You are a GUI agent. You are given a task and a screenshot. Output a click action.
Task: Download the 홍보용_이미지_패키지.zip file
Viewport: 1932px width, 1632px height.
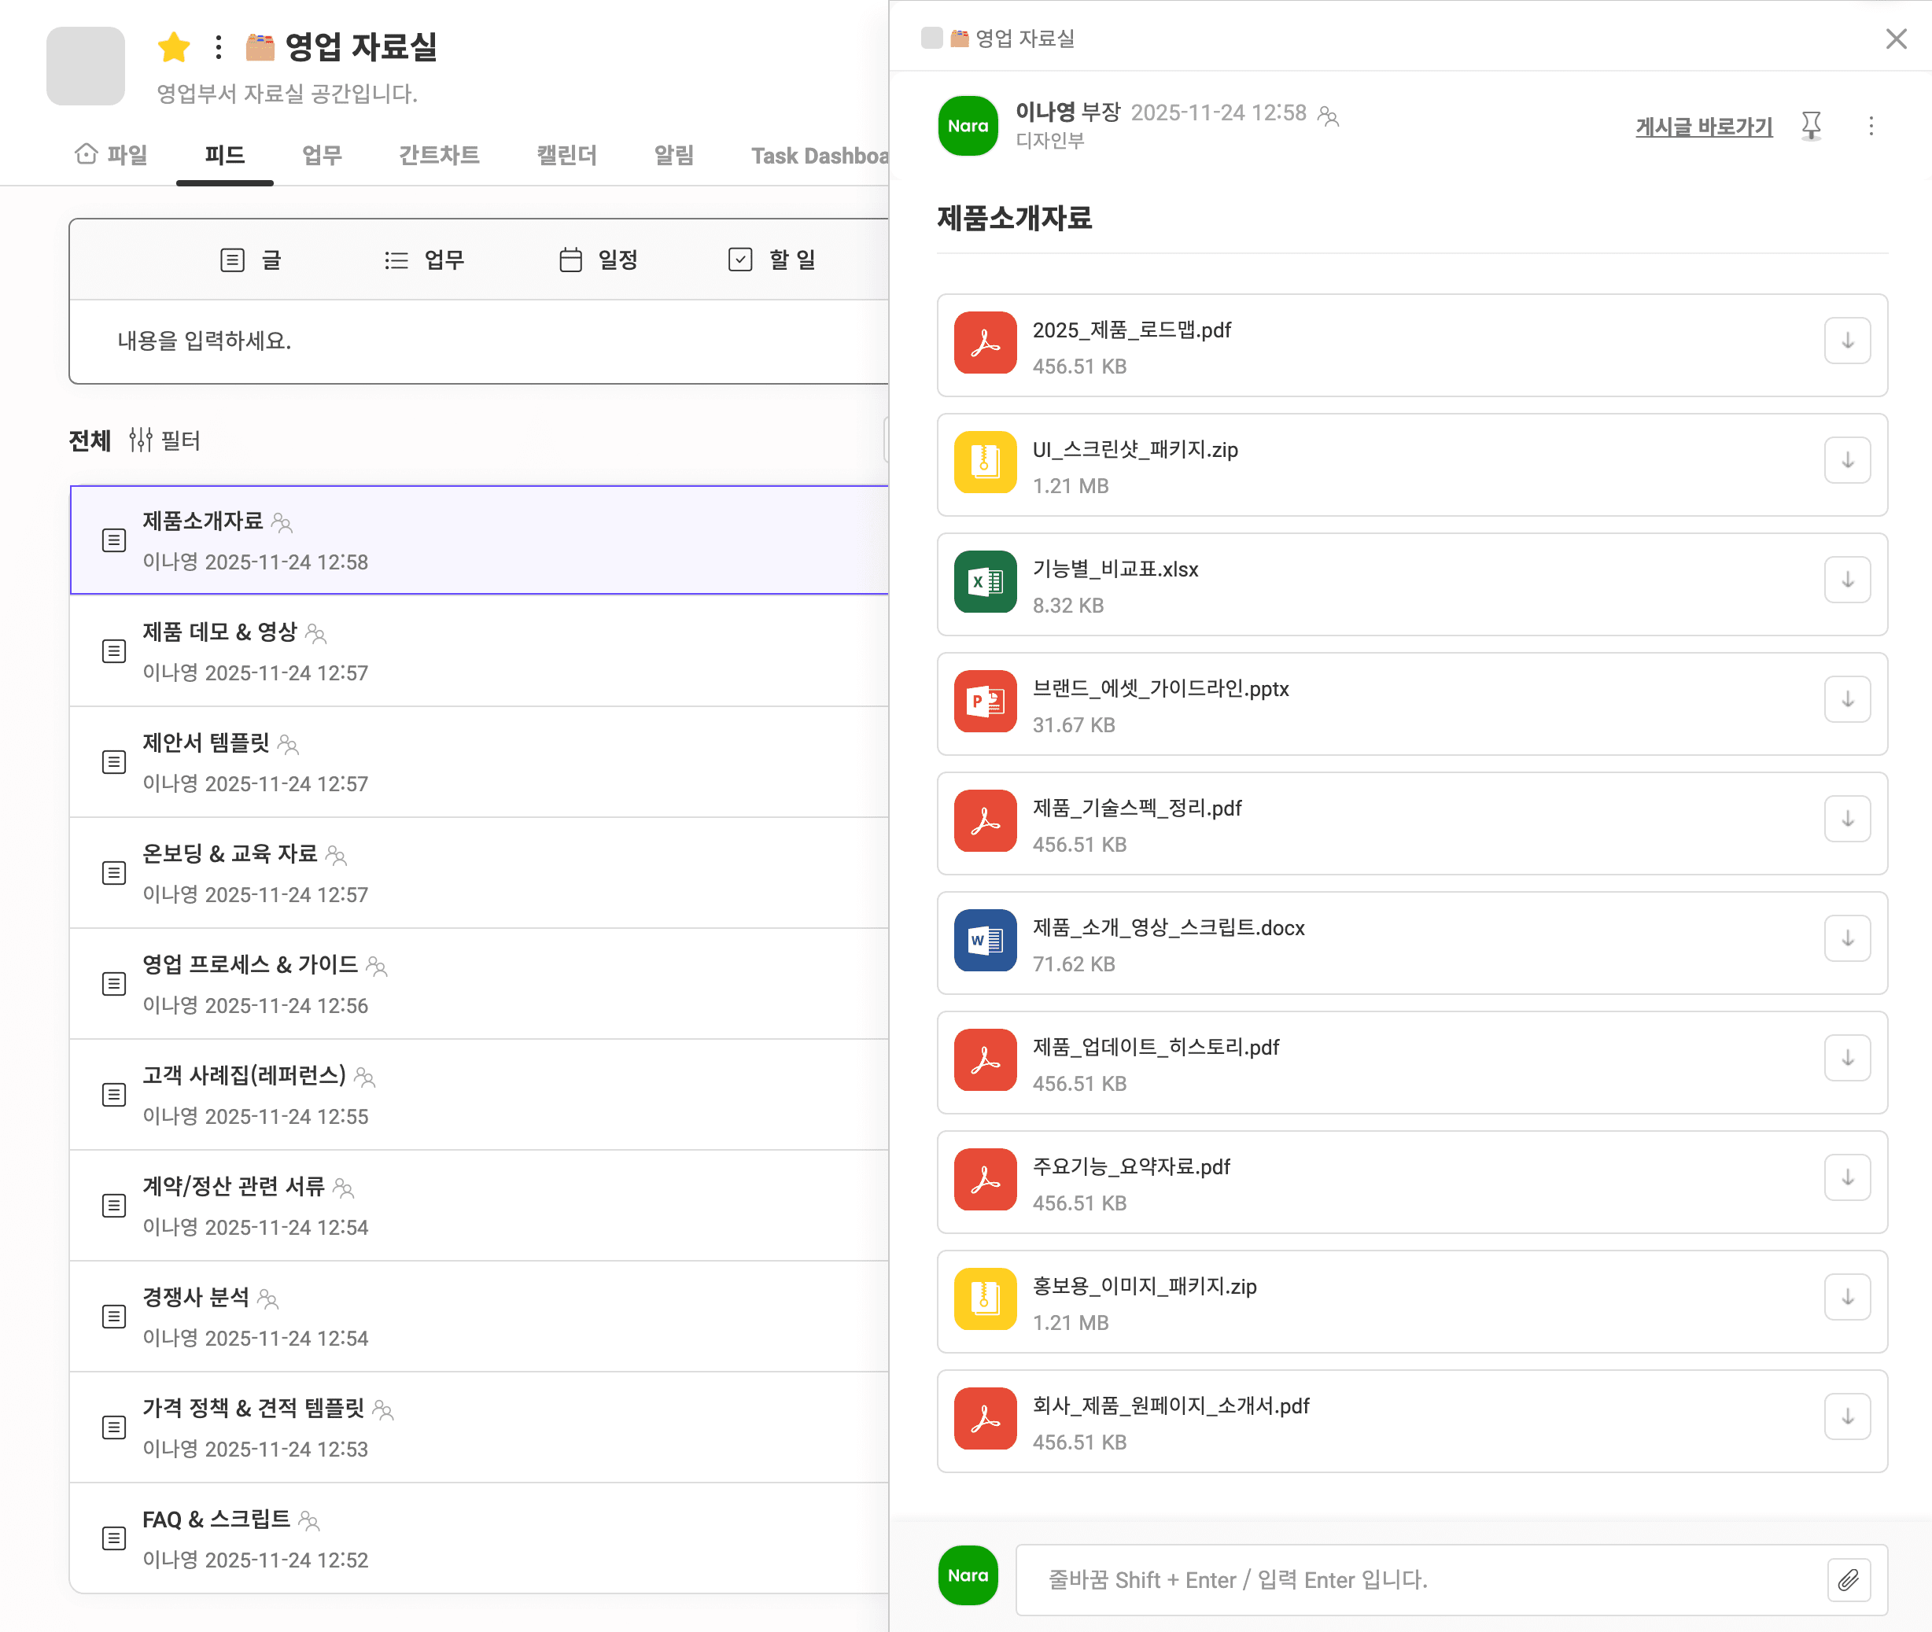1847,1297
